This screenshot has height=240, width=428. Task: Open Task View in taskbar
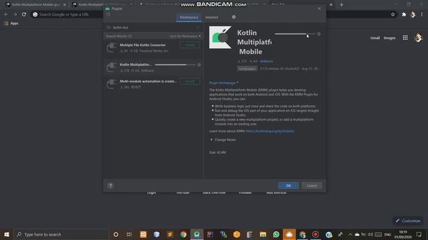pyautogui.click(x=129, y=234)
